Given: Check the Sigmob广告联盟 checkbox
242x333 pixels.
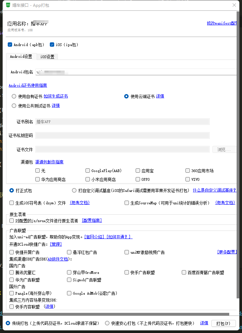Looking at the screenshot, I should click(x=69, y=280).
